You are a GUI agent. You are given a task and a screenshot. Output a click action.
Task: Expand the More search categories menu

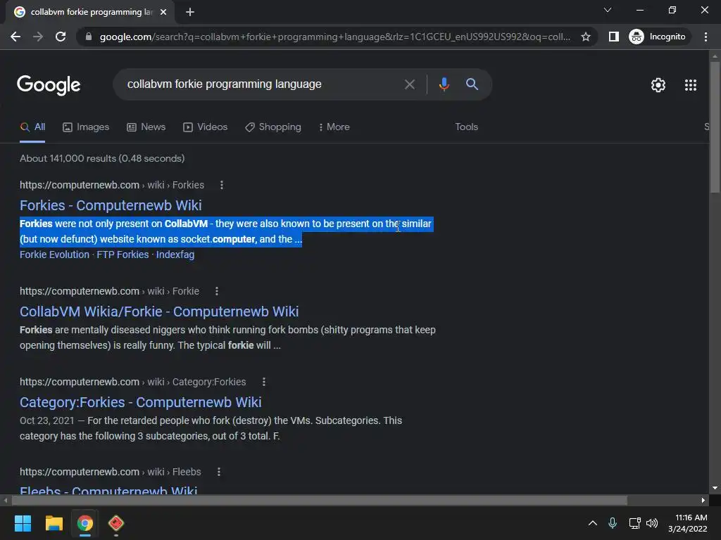click(334, 127)
